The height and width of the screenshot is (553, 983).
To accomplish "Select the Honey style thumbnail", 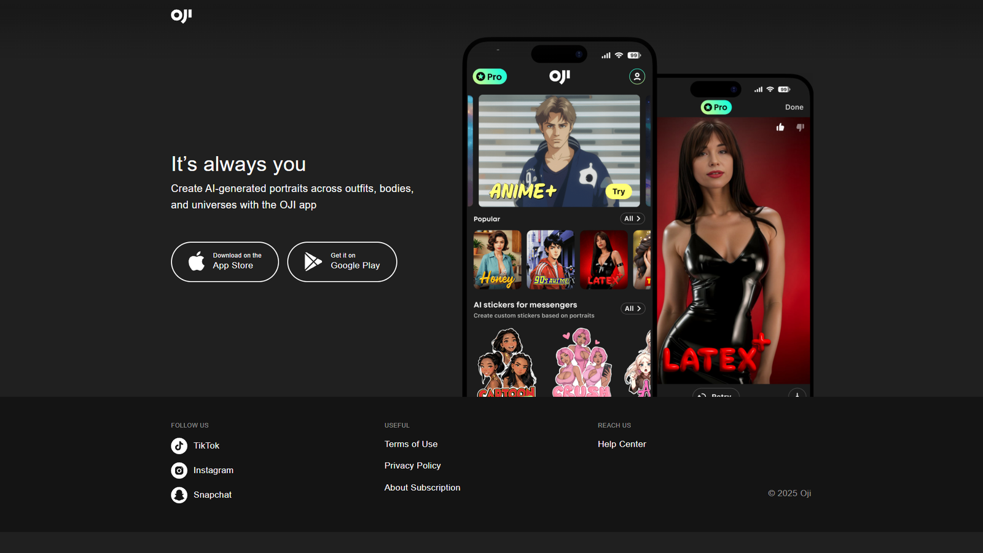I will click(498, 260).
